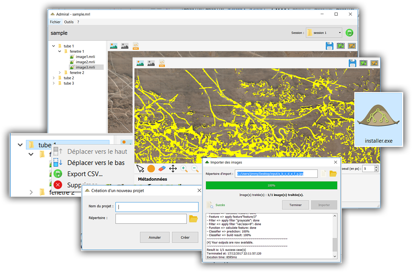The width and height of the screenshot is (412, 272).
Task: Click the Créer button
Action: [185, 237]
